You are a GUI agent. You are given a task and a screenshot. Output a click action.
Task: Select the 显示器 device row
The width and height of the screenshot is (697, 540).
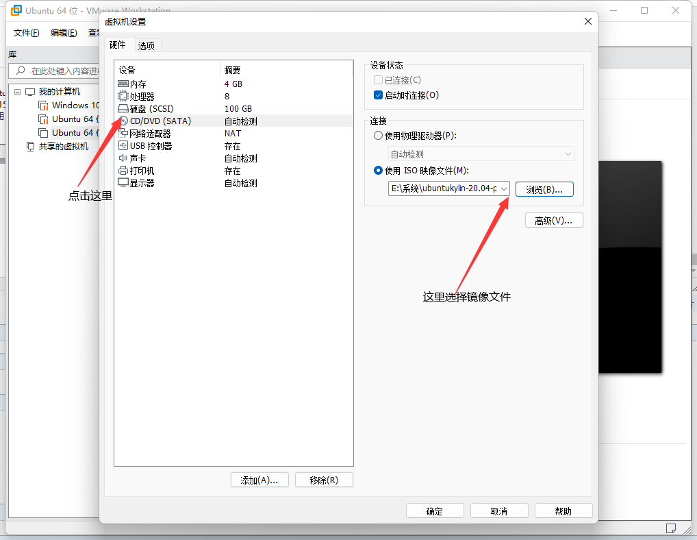coord(234,182)
